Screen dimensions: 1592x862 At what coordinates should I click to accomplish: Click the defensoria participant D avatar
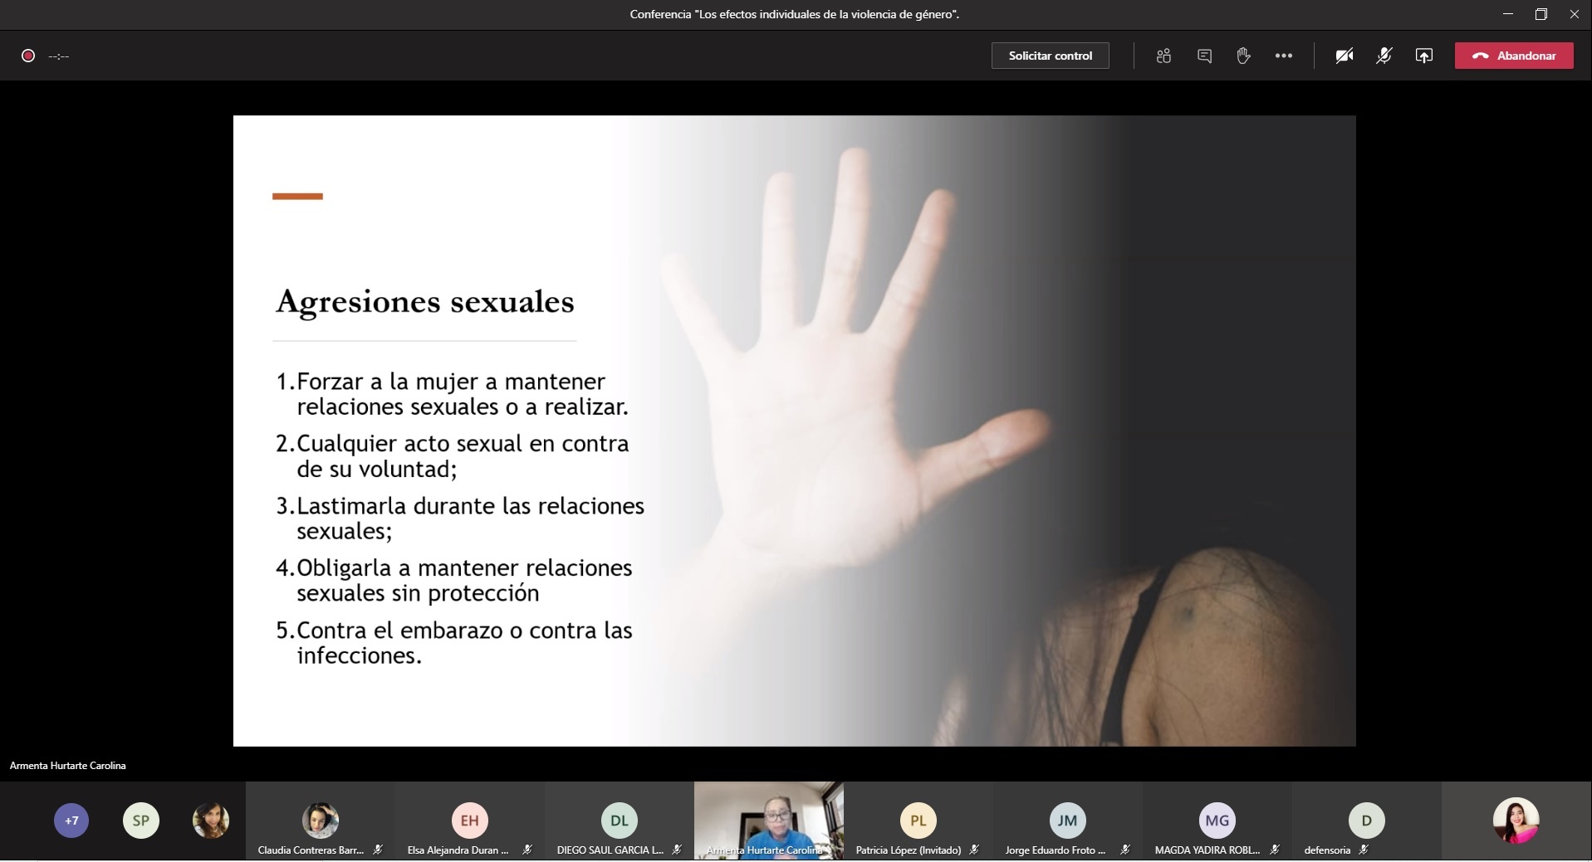tap(1366, 821)
